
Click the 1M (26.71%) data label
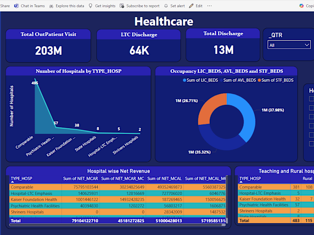[x=187, y=101]
